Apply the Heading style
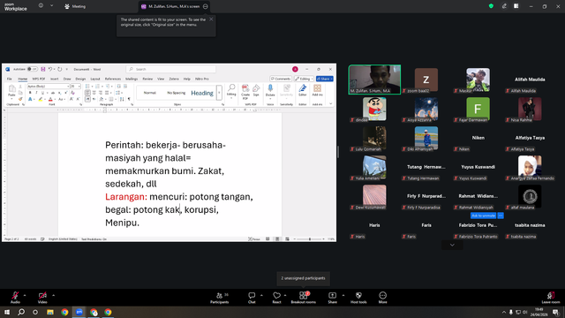Screen dimensions: 565x318 202,93
